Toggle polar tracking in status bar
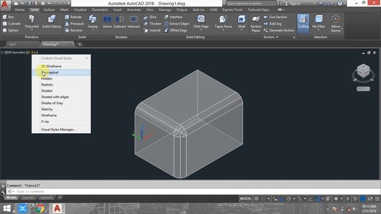Viewport: 381px width, 214px height. [x=288, y=199]
